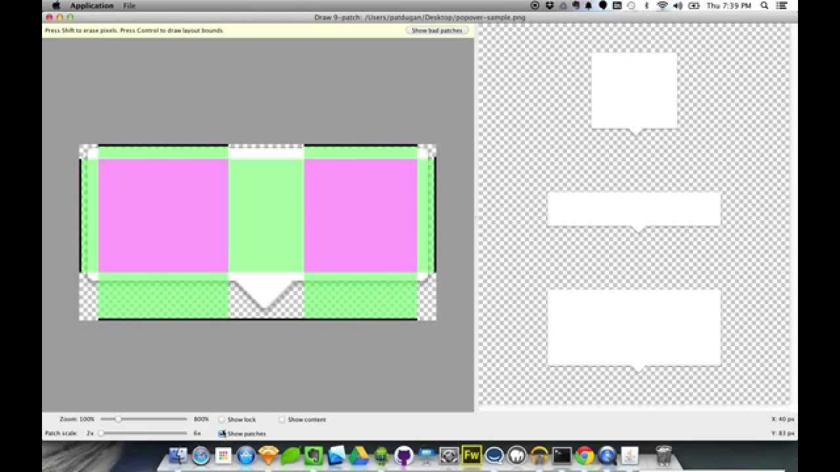Launch Sketch from the dock
The width and height of the screenshot is (840, 472).
coord(268,455)
